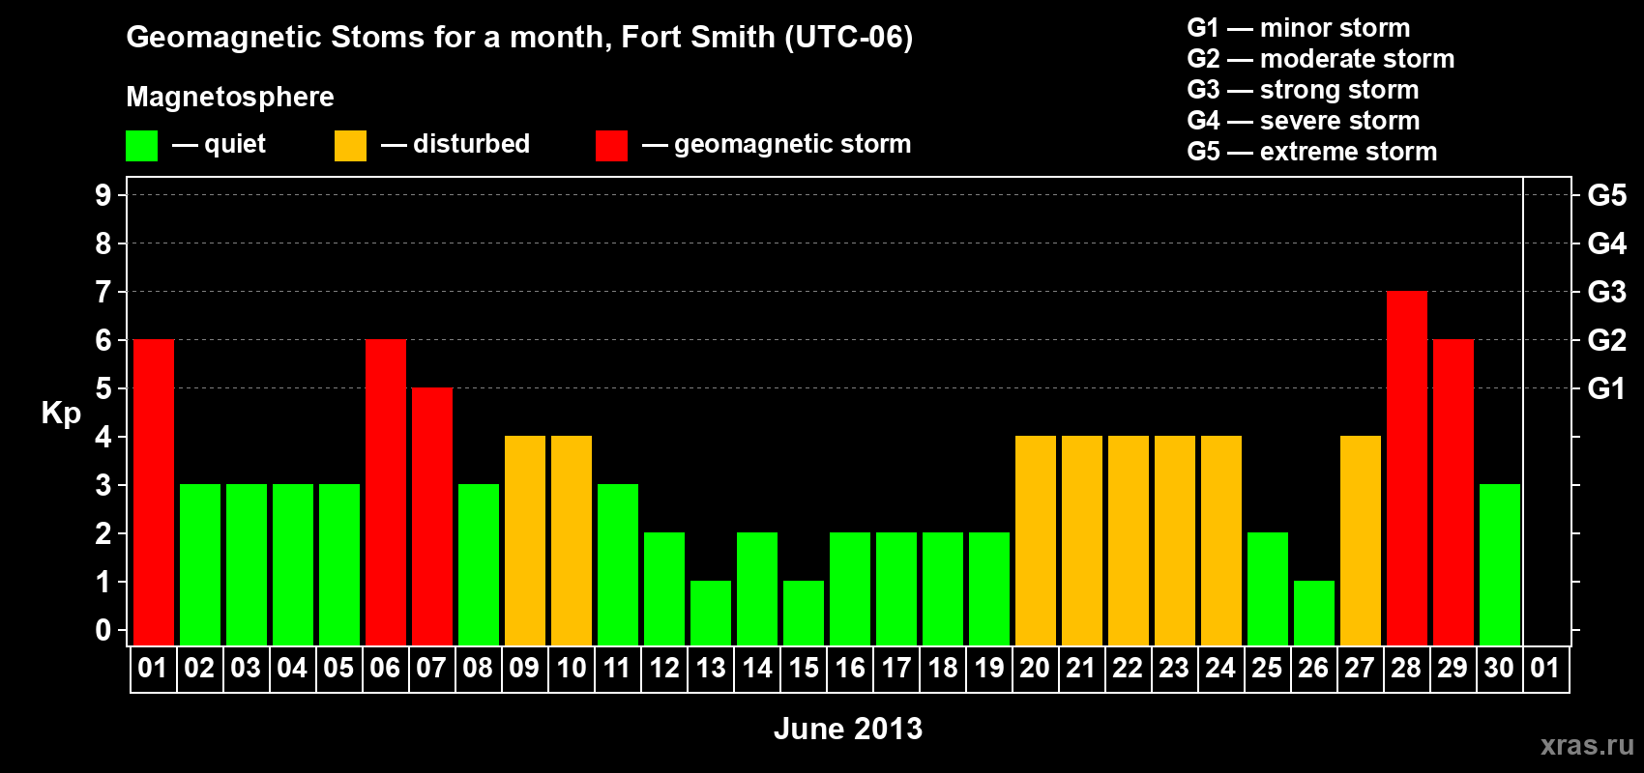The height and width of the screenshot is (773, 1644).
Task: Select the short green bar for June 26
Action: coord(1314,613)
